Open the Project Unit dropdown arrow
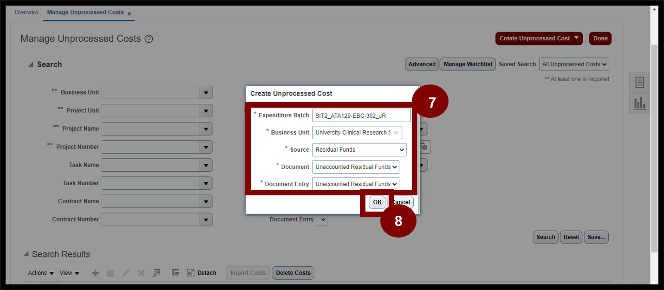This screenshot has width=664, height=290. 206,110
